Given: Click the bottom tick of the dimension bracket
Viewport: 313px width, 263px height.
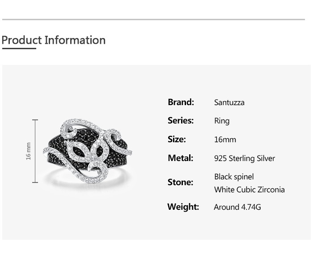Looking at the screenshot, I should click(x=35, y=182).
